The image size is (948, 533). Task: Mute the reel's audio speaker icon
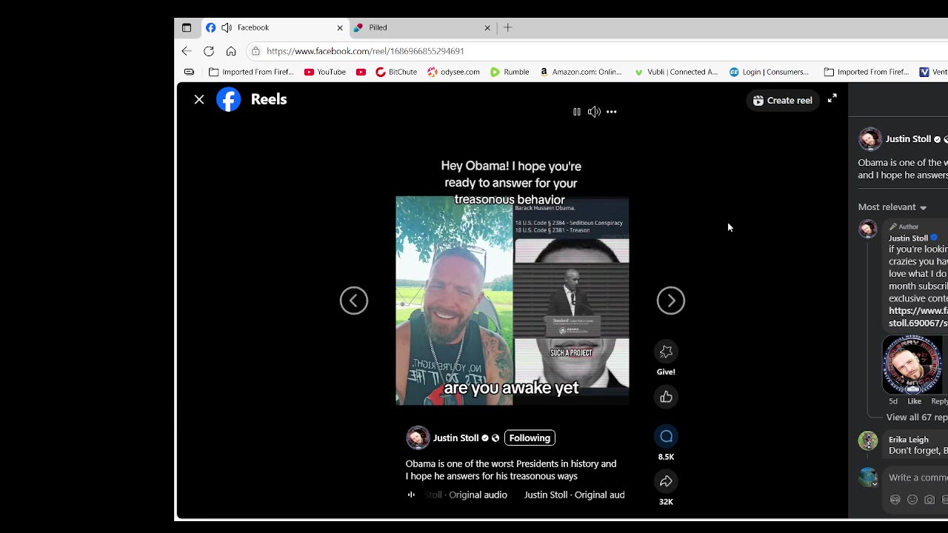[594, 112]
